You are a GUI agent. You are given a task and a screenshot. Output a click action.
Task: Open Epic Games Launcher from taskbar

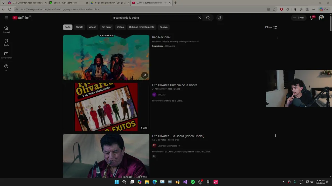[208, 182]
